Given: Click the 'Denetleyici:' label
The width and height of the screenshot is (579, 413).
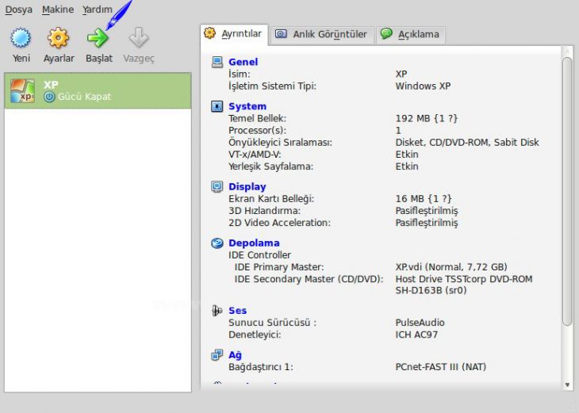Looking at the screenshot, I should [x=255, y=335].
